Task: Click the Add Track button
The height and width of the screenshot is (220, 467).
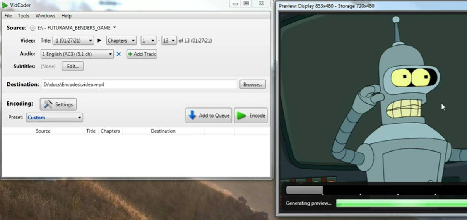Action: pos(142,54)
